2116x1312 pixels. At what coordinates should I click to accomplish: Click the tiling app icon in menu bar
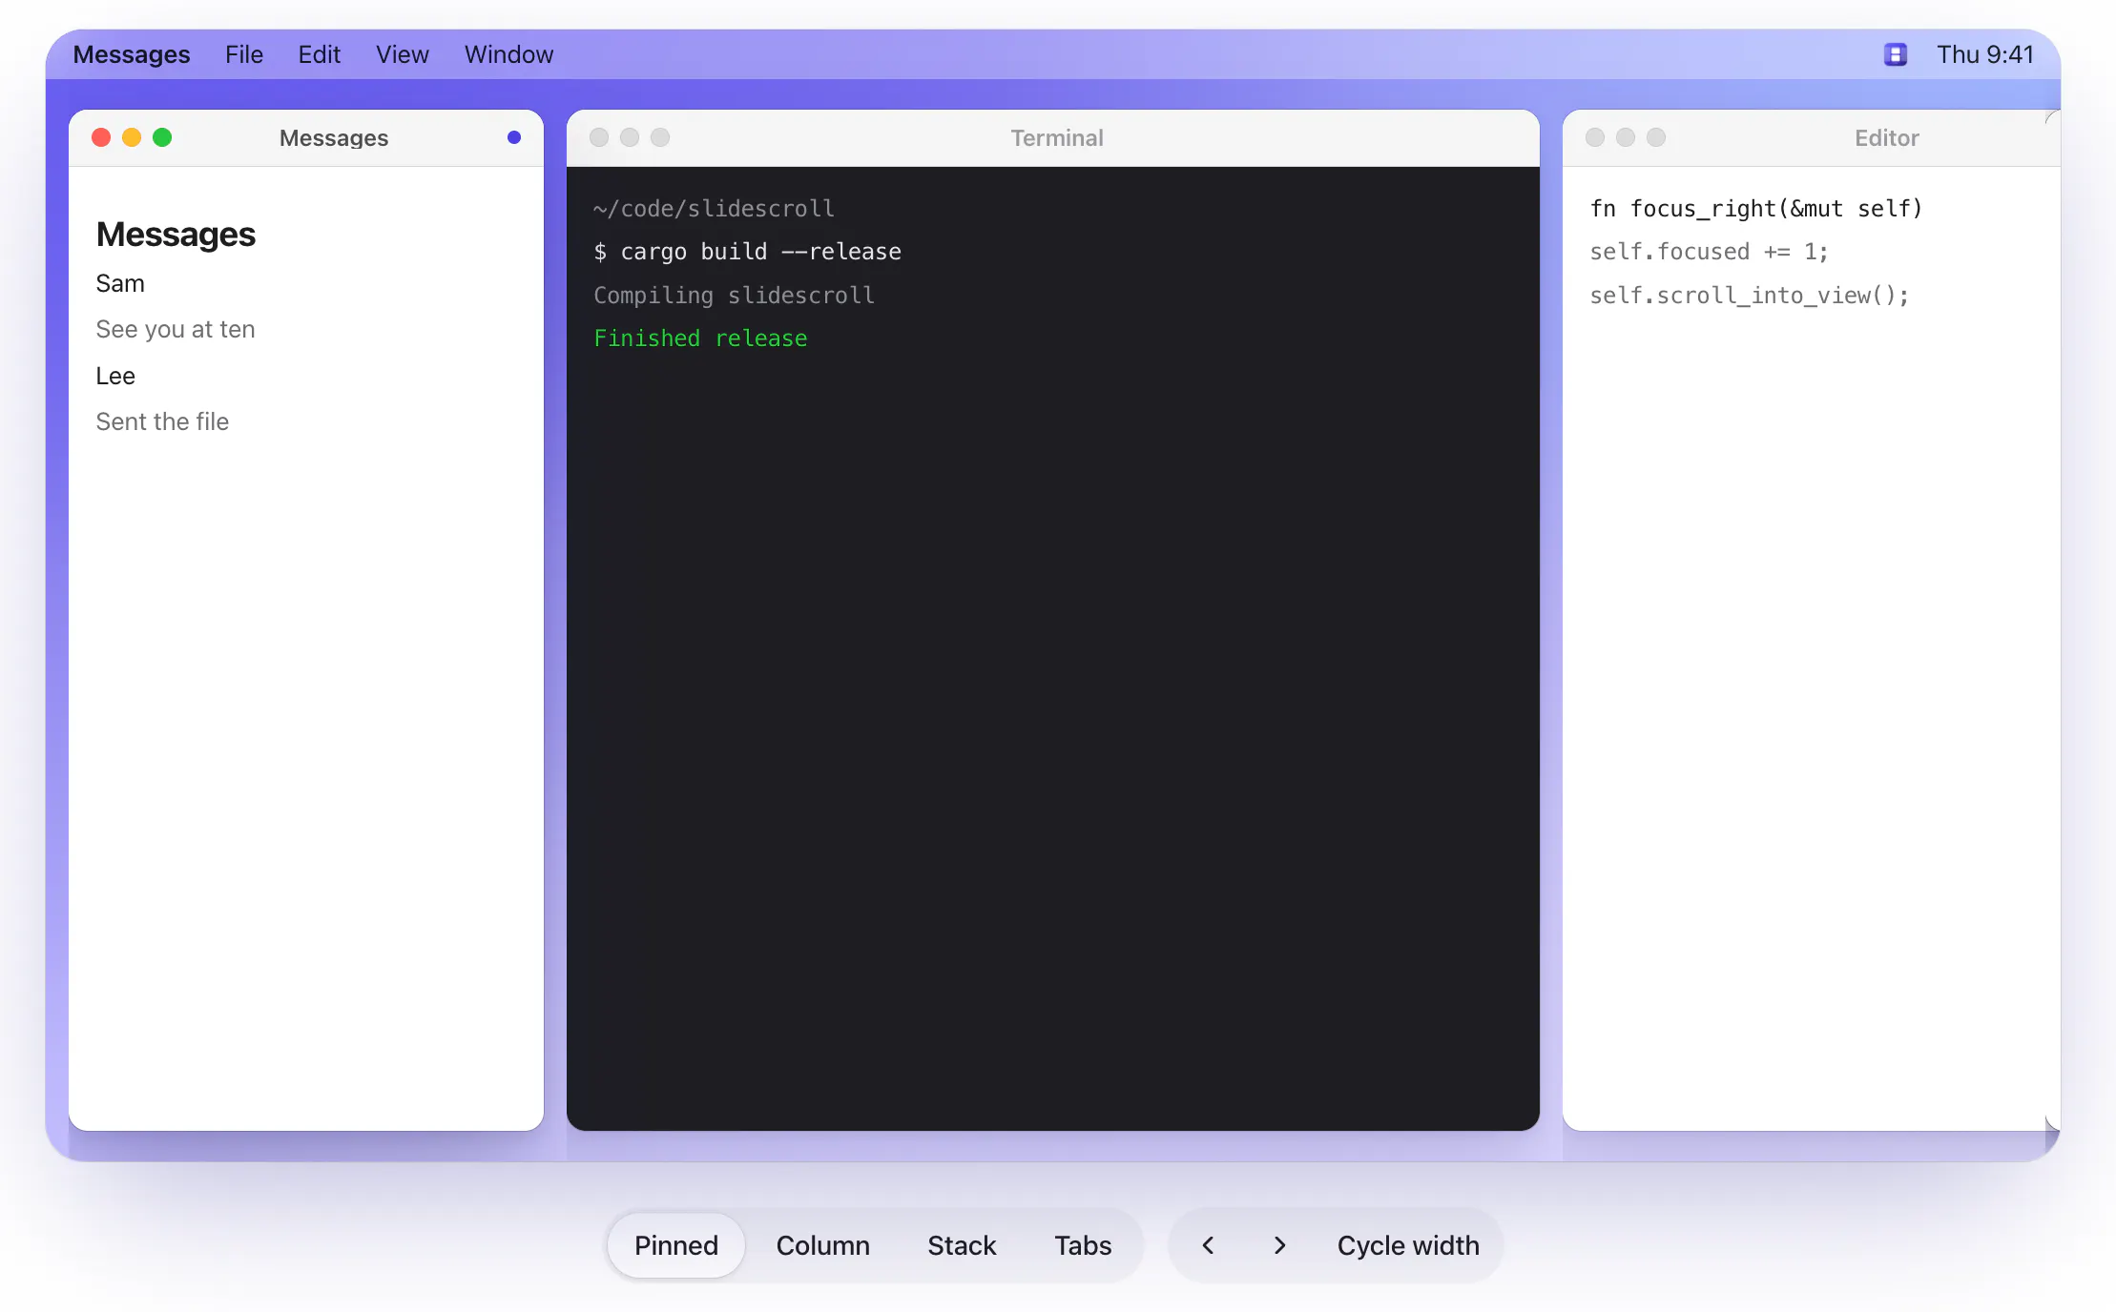click(1895, 54)
